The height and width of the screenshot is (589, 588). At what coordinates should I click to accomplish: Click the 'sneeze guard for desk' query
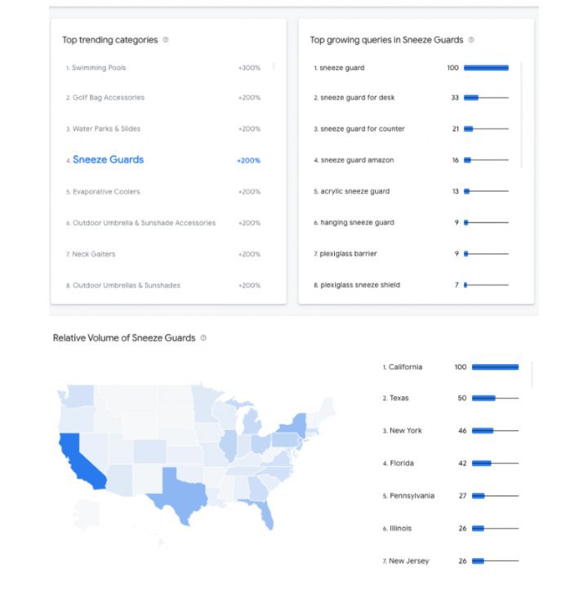click(357, 98)
